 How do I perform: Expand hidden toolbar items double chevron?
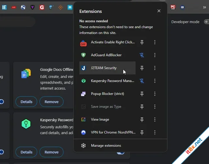tap(204, 7)
